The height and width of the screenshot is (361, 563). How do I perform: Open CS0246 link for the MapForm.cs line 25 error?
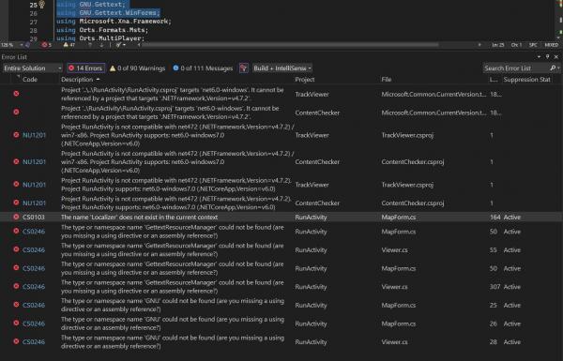click(x=34, y=305)
